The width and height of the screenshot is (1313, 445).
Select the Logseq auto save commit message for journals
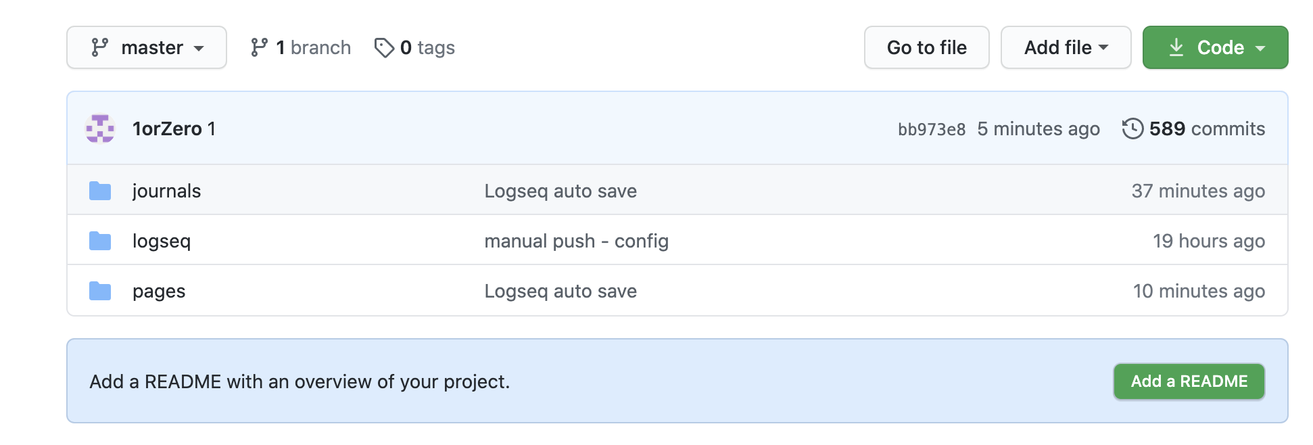[560, 191]
